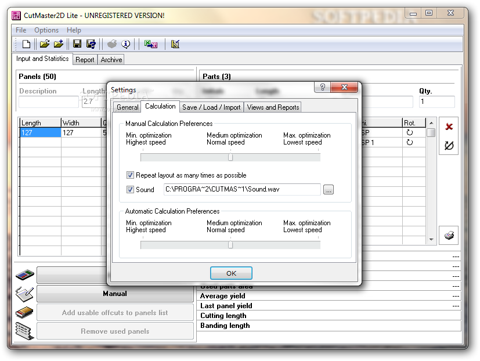Close the Settings dialog with red X

pos(344,87)
